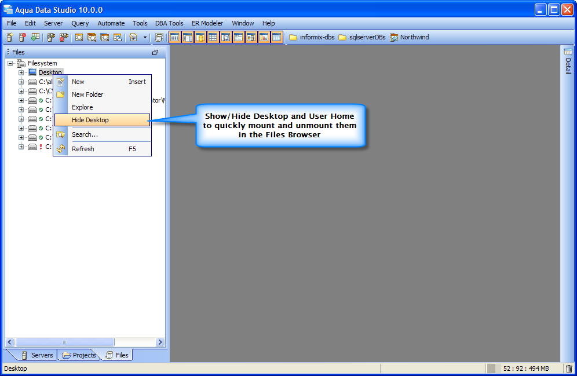
Task: Click the Files horizontal scrollbar thumb
Action: click(x=65, y=342)
